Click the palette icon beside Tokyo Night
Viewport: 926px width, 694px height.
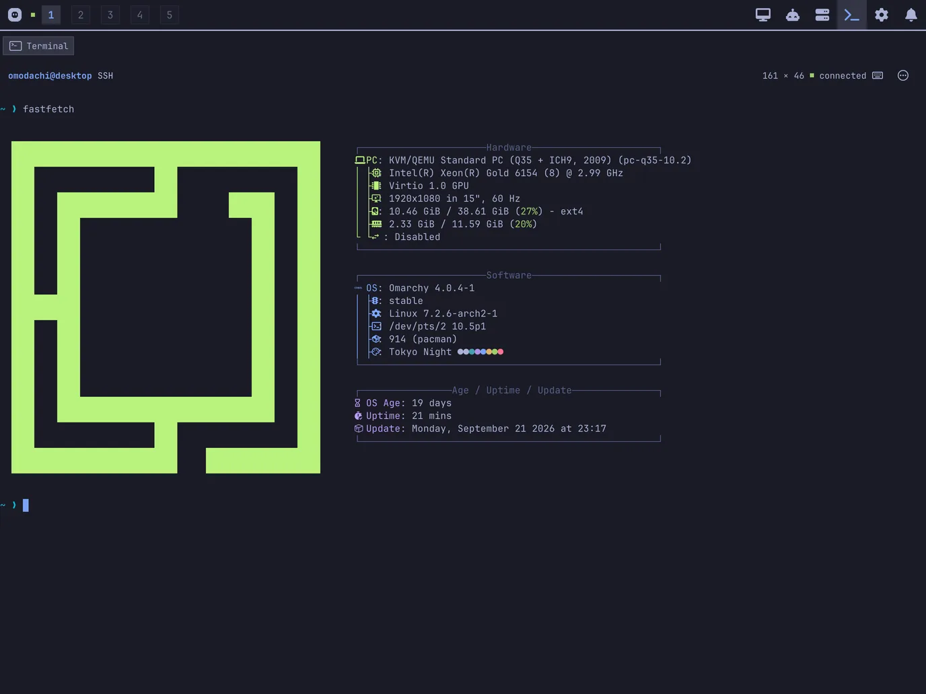coord(376,352)
